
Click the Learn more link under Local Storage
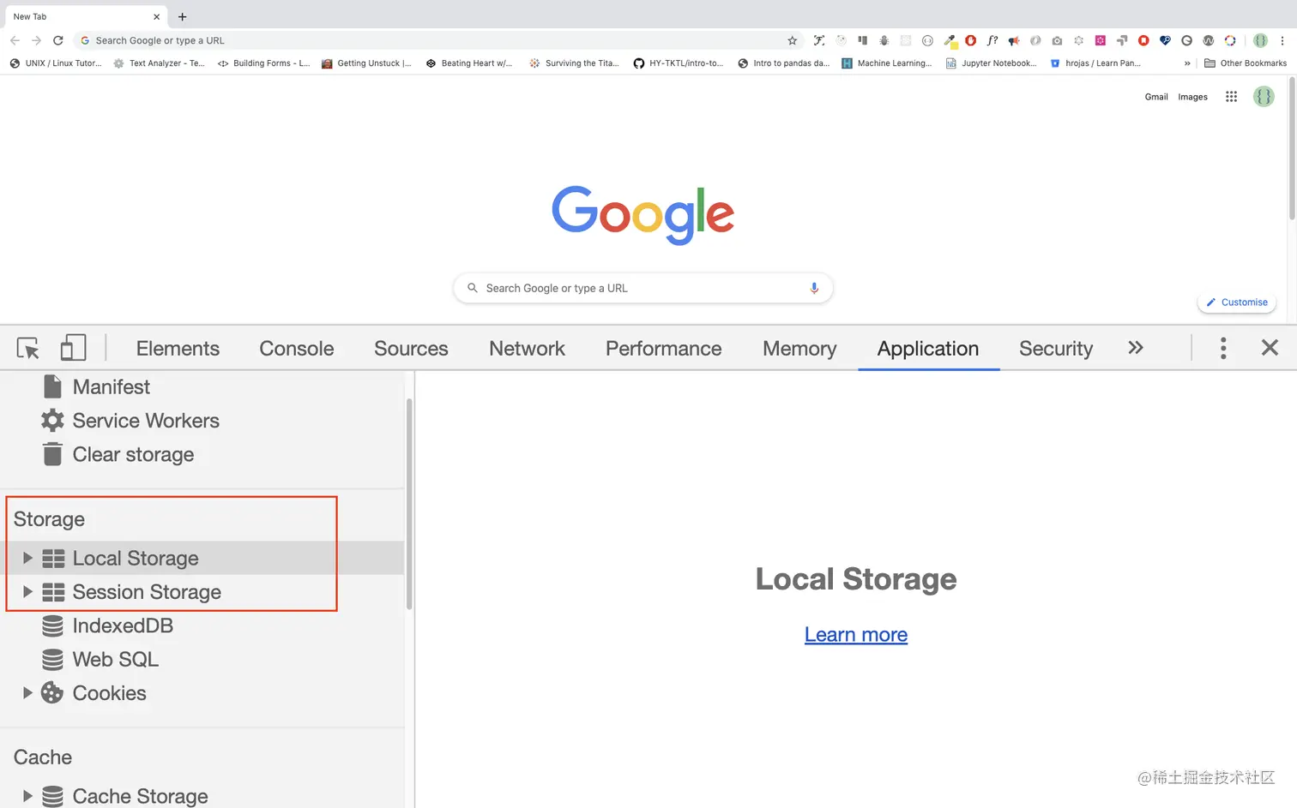855,634
